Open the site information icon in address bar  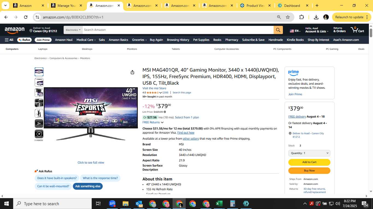point(37,17)
